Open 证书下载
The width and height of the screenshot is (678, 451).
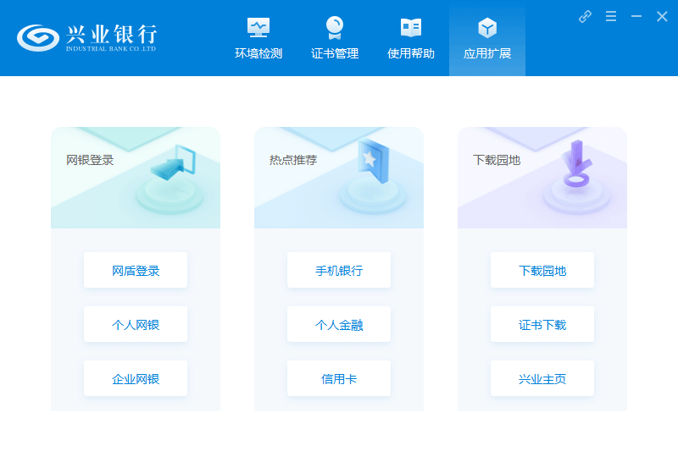tap(542, 324)
